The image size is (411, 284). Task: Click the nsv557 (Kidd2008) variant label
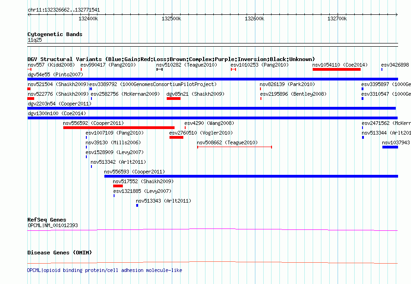point(51,65)
